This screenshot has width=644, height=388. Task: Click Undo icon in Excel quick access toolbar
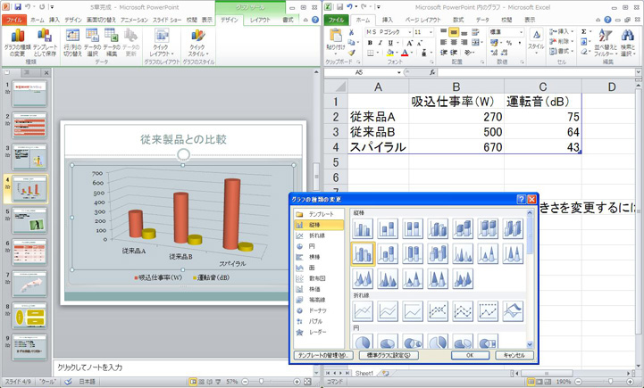(x=349, y=7)
